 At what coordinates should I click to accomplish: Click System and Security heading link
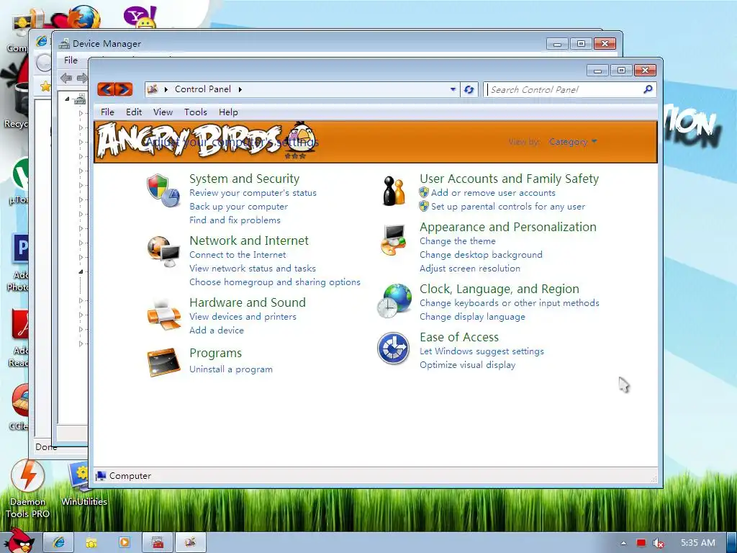coord(244,179)
